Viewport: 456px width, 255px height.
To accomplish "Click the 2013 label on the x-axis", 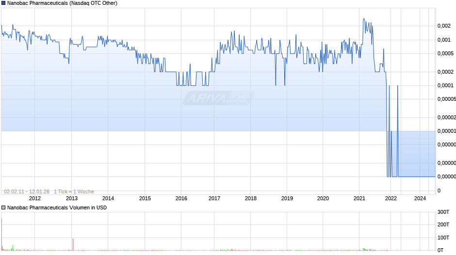I will tap(72, 198).
